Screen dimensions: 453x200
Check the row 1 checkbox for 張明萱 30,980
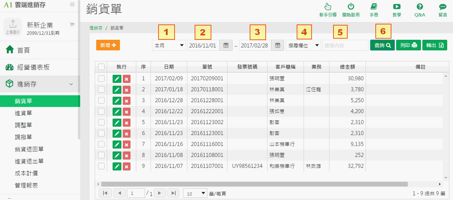click(x=101, y=78)
